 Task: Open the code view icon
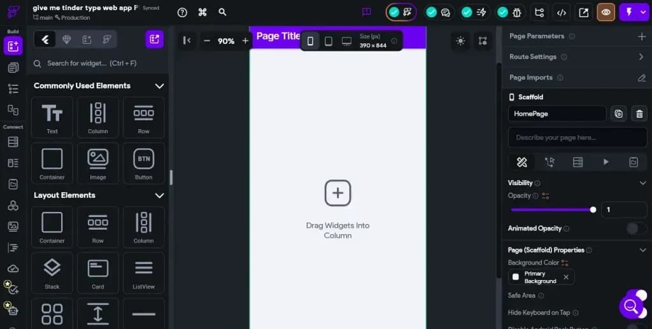562,13
